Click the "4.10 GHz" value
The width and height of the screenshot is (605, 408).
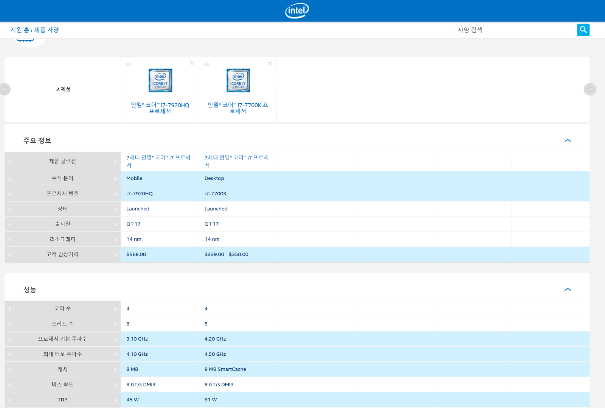[x=137, y=354]
